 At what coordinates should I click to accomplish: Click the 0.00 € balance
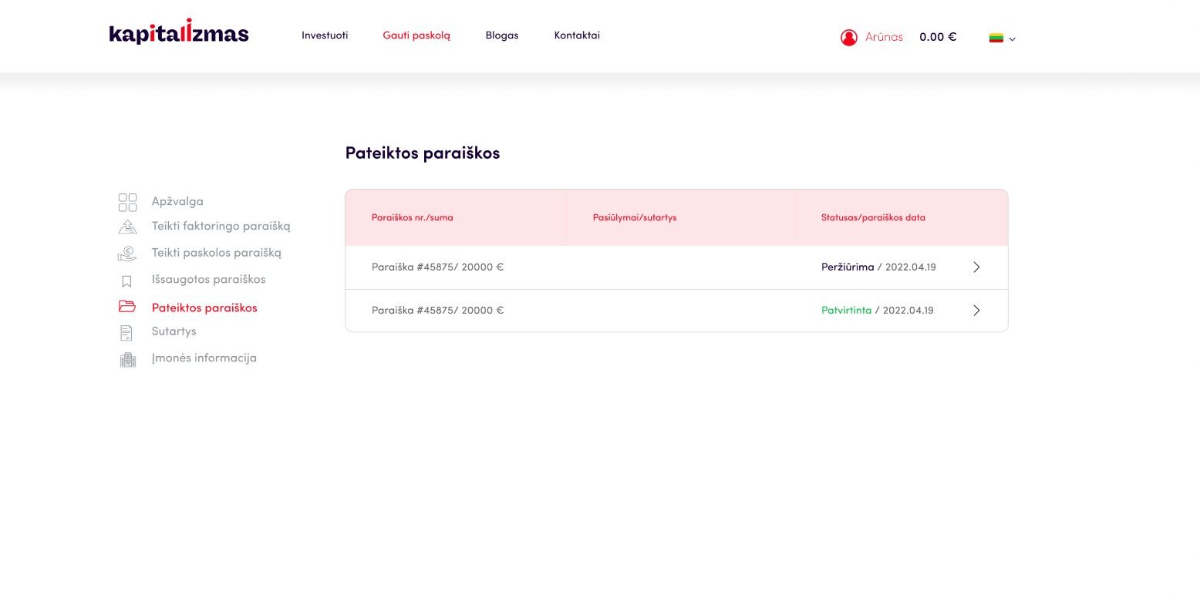pyautogui.click(x=938, y=37)
